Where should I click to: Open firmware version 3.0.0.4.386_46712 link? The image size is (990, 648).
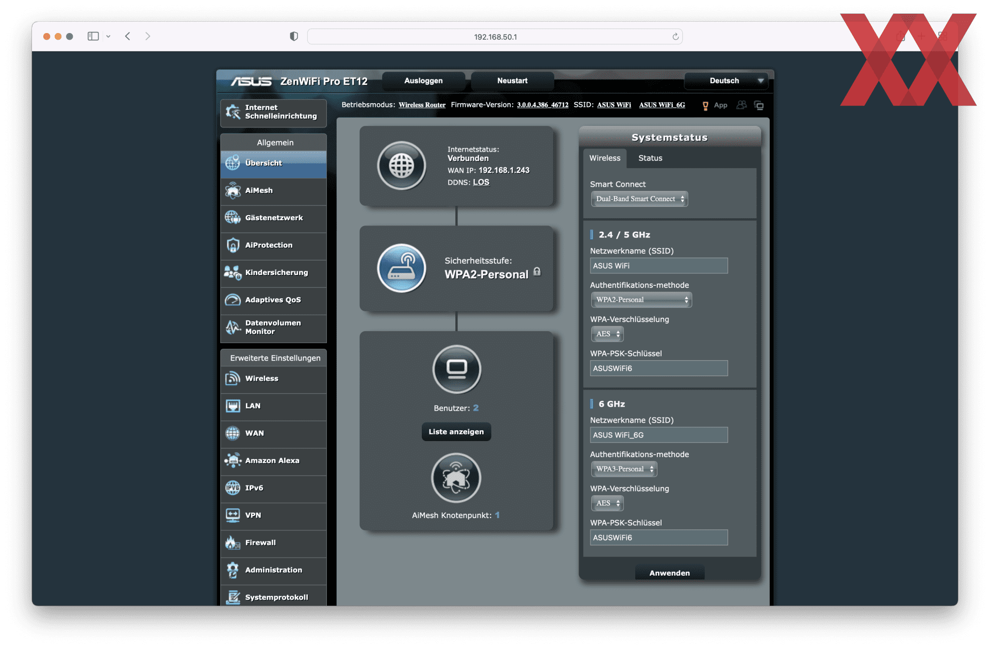[542, 105]
